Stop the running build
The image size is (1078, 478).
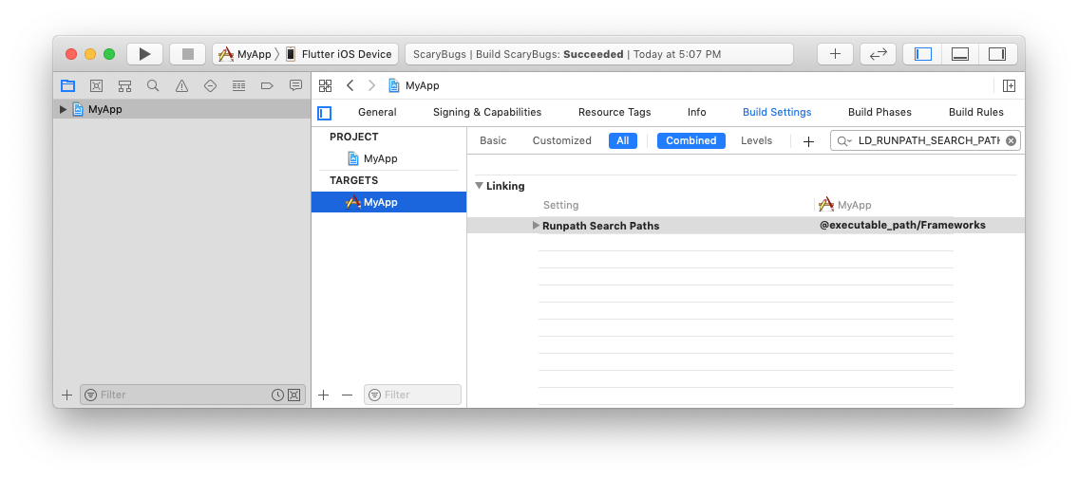click(x=188, y=53)
